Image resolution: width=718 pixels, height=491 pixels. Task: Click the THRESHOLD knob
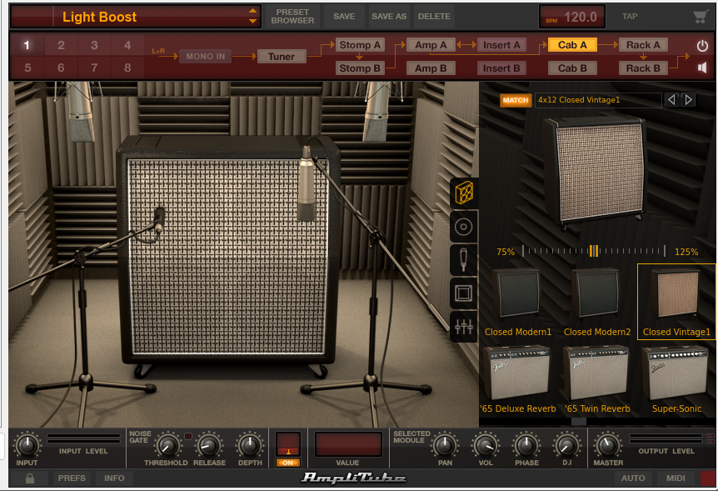click(169, 444)
